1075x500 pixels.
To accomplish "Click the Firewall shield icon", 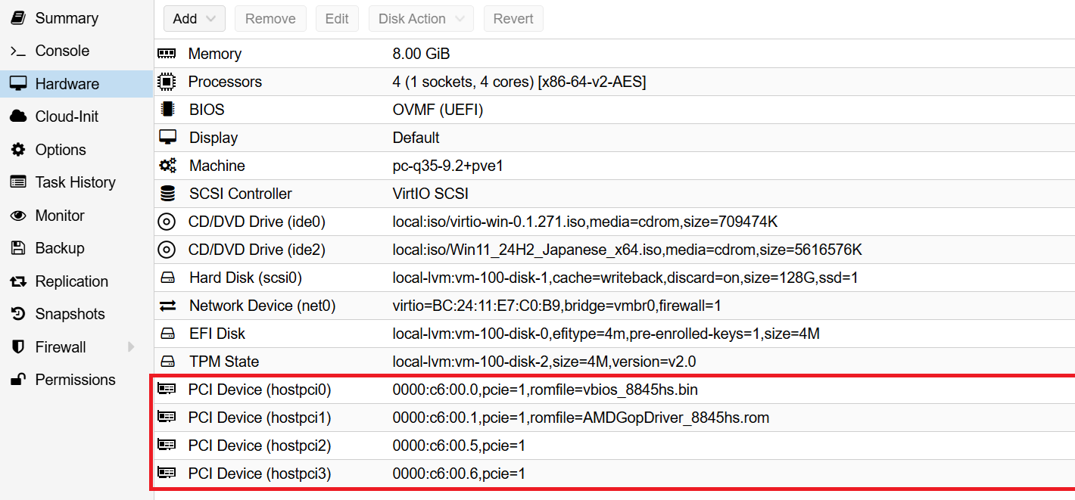I will pos(18,347).
